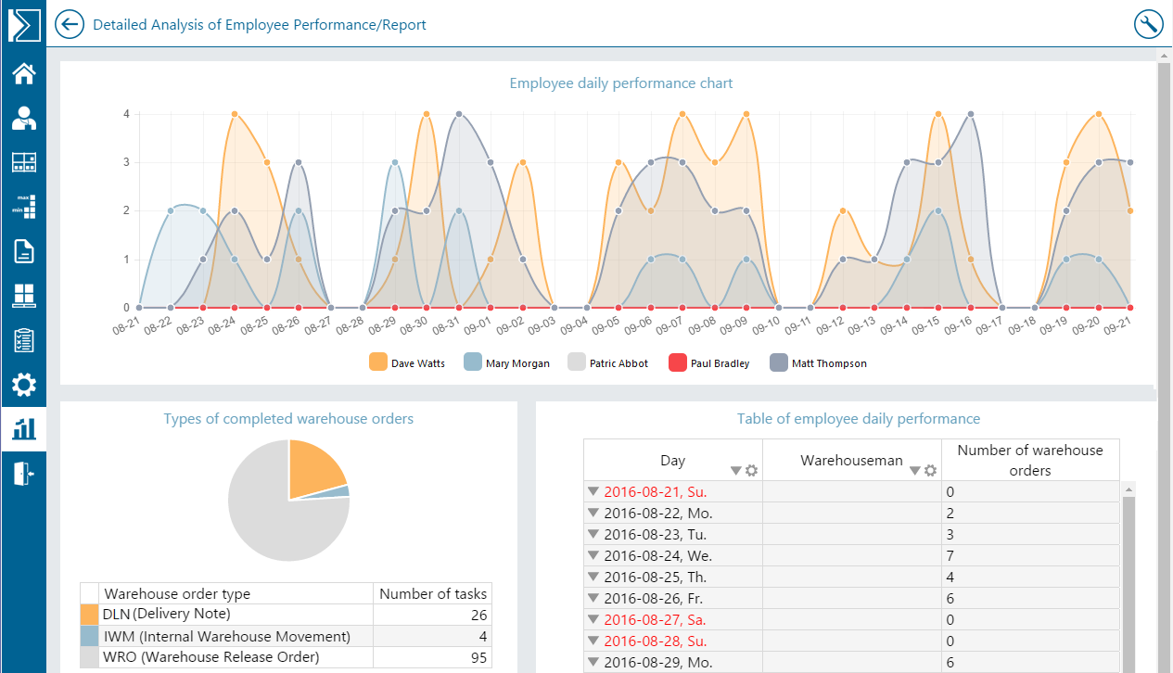Expand the 2016-08-24, We. row

click(593, 555)
